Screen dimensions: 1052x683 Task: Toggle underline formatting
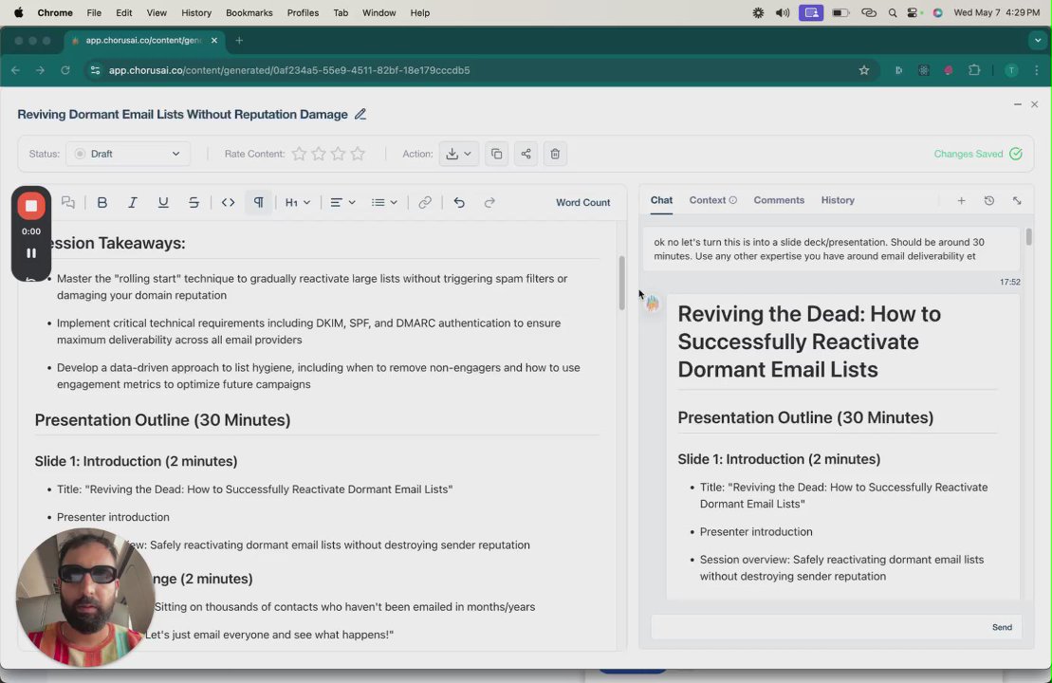coord(163,202)
